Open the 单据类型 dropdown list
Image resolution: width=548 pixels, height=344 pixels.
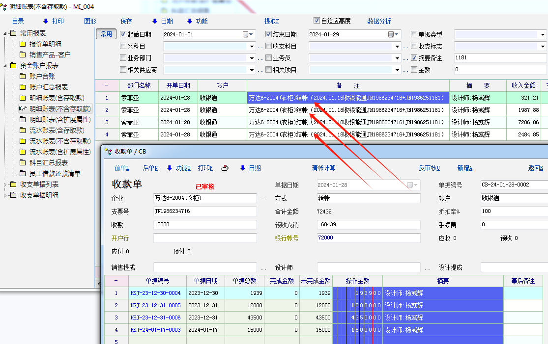click(543, 34)
